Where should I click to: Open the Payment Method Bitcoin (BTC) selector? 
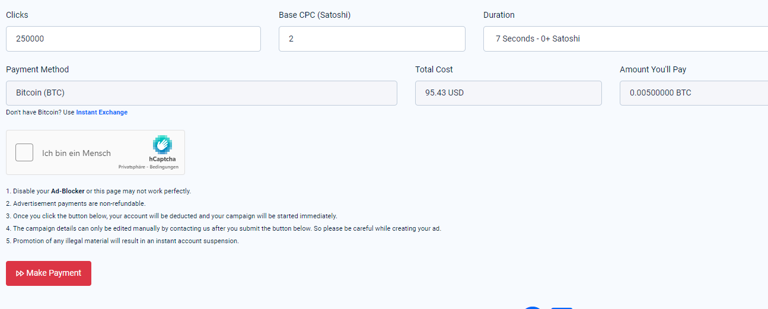click(x=201, y=93)
